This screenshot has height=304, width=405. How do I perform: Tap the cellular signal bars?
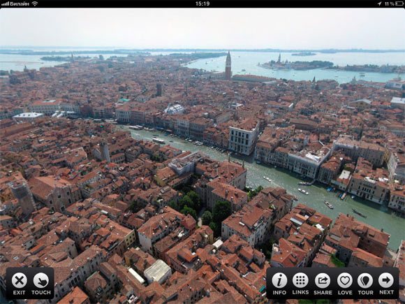pos(5,3)
